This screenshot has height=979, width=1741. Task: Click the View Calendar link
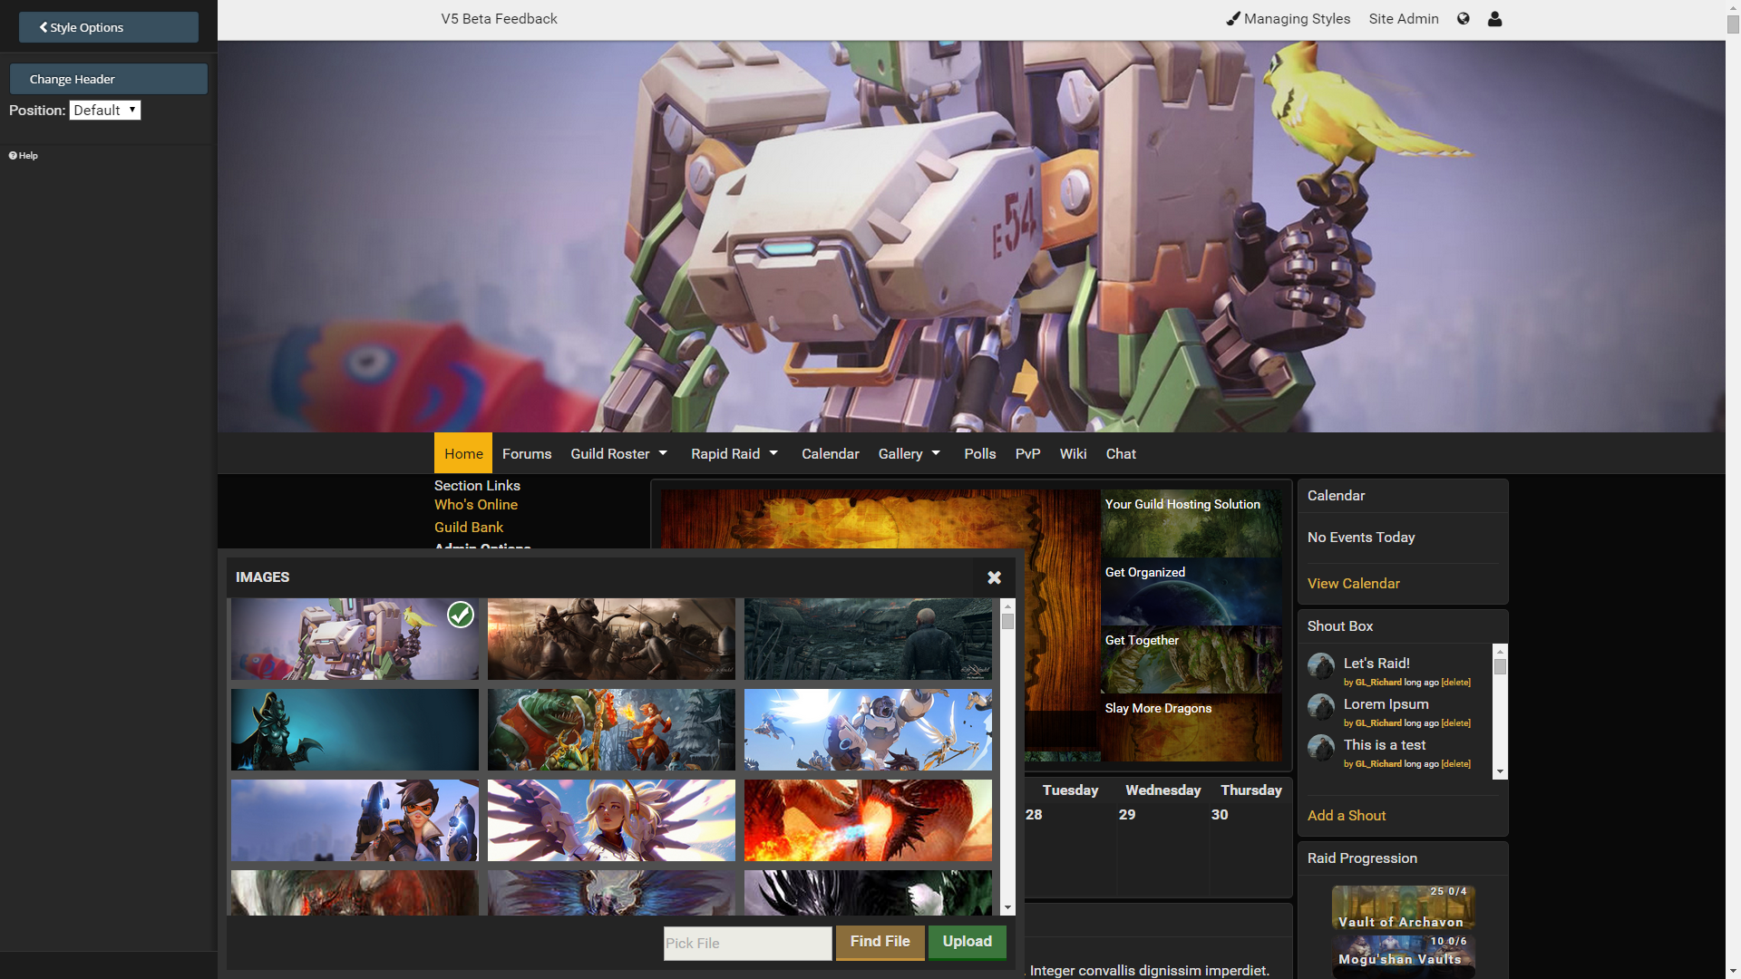(1354, 584)
